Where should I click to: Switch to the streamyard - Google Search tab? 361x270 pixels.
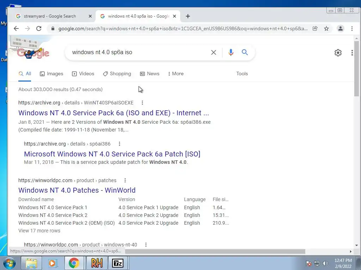[x=50, y=16]
